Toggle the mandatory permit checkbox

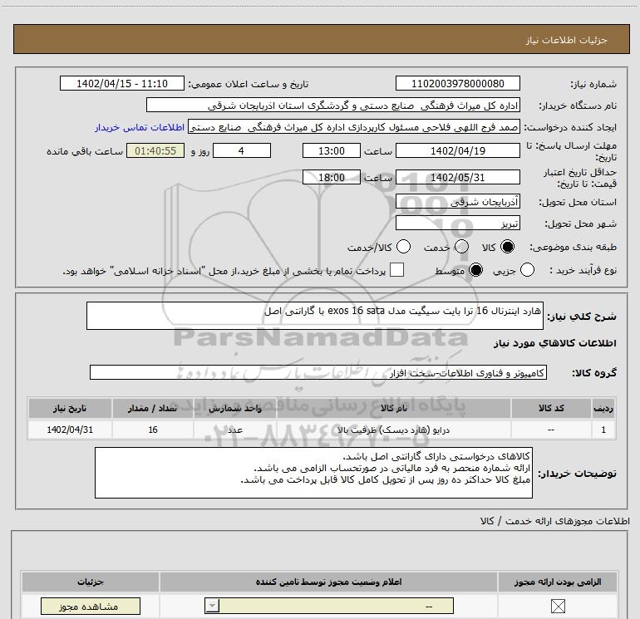[558, 607]
